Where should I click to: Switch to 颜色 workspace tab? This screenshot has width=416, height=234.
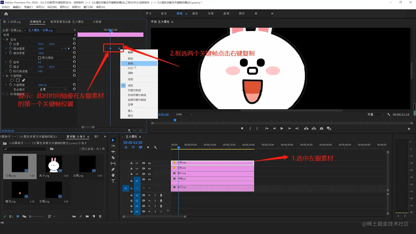[x=195, y=13]
